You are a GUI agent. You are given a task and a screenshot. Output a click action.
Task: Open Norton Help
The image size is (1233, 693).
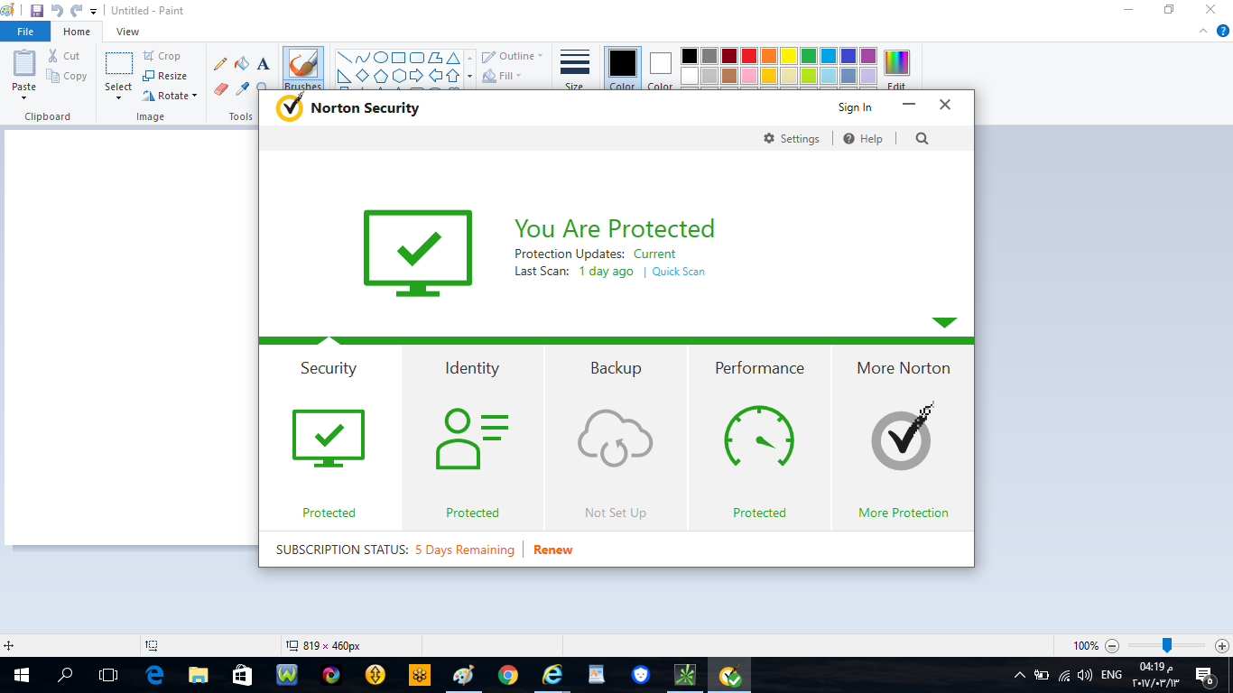click(x=863, y=138)
